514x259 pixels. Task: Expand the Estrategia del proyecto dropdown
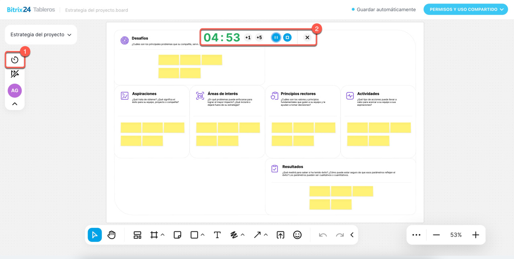[41, 35]
